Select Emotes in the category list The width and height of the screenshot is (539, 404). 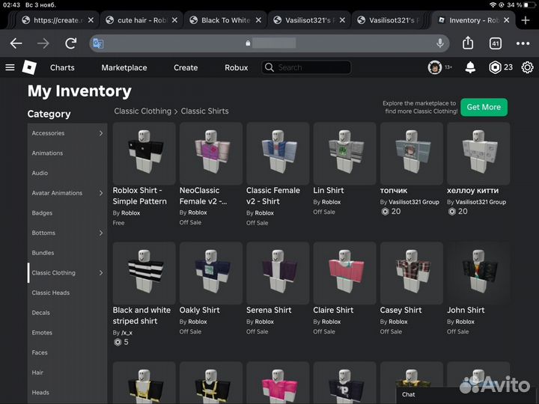click(x=42, y=333)
